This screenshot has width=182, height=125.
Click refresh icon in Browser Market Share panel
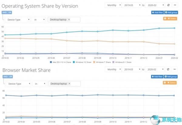(168, 69)
